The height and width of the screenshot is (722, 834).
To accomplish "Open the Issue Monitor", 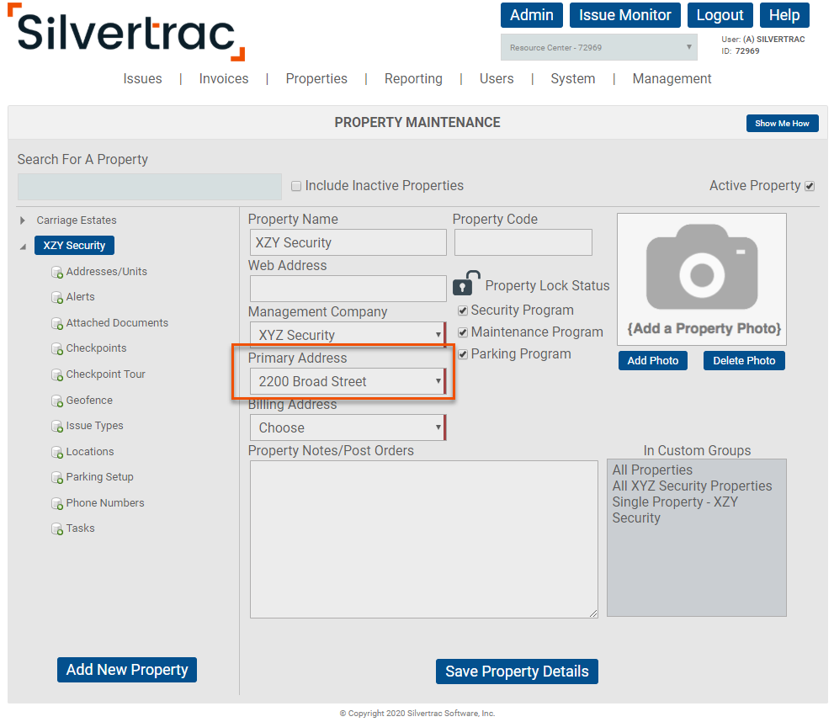I will pos(625,15).
